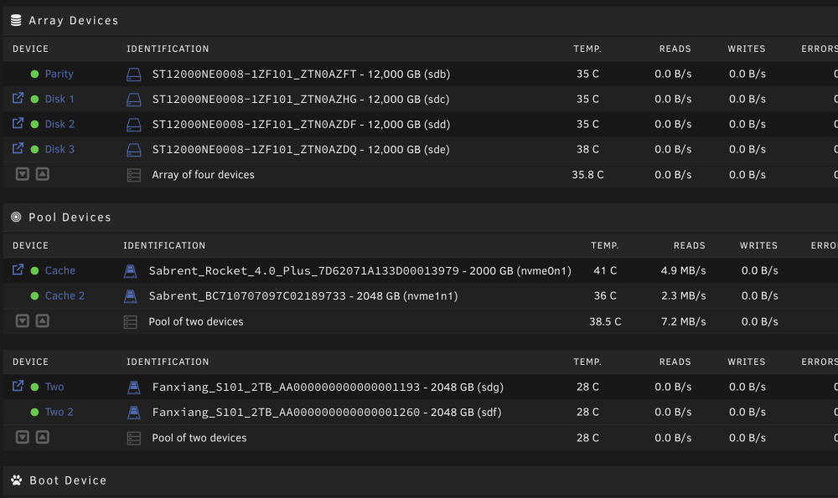
Task: Click the Sabrent Rocket identification text
Action: 360,270
